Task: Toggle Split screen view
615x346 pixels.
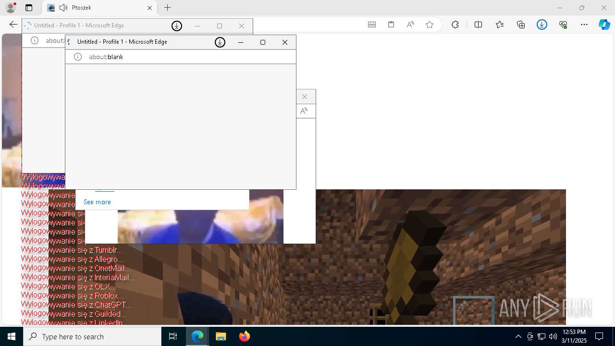Action: click(x=479, y=25)
